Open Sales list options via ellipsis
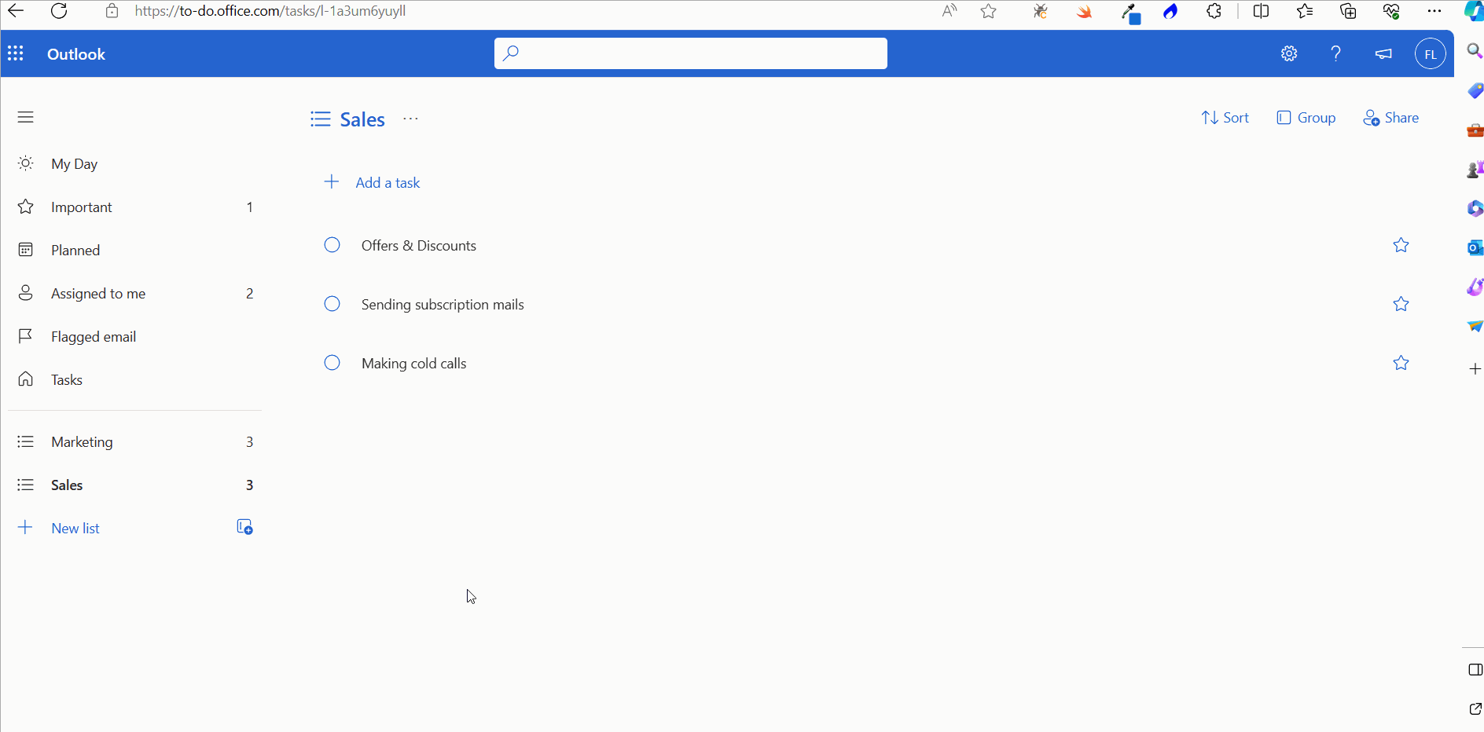The width and height of the screenshot is (1484, 732). point(410,119)
